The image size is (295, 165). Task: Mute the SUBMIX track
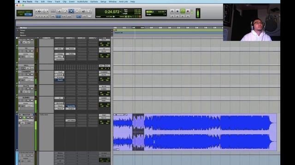pos(32,100)
